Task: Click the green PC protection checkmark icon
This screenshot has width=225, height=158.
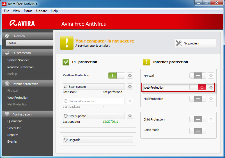Action: pyautogui.click(x=66, y=62)
